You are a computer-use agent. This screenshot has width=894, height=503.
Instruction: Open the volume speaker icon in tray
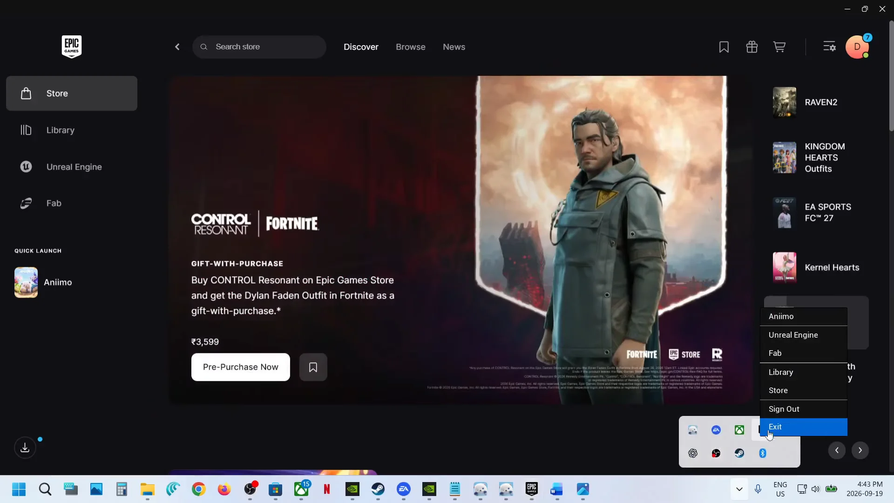[x=815, y=489]
